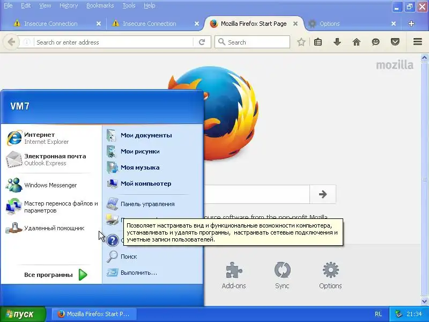Open the Hello chat smiley icon
Image resolution: width=429 pixels, height=322 pixels.
(376, 42)
